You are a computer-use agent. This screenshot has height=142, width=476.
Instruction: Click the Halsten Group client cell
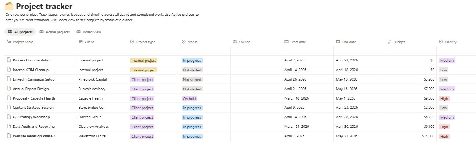102,117
